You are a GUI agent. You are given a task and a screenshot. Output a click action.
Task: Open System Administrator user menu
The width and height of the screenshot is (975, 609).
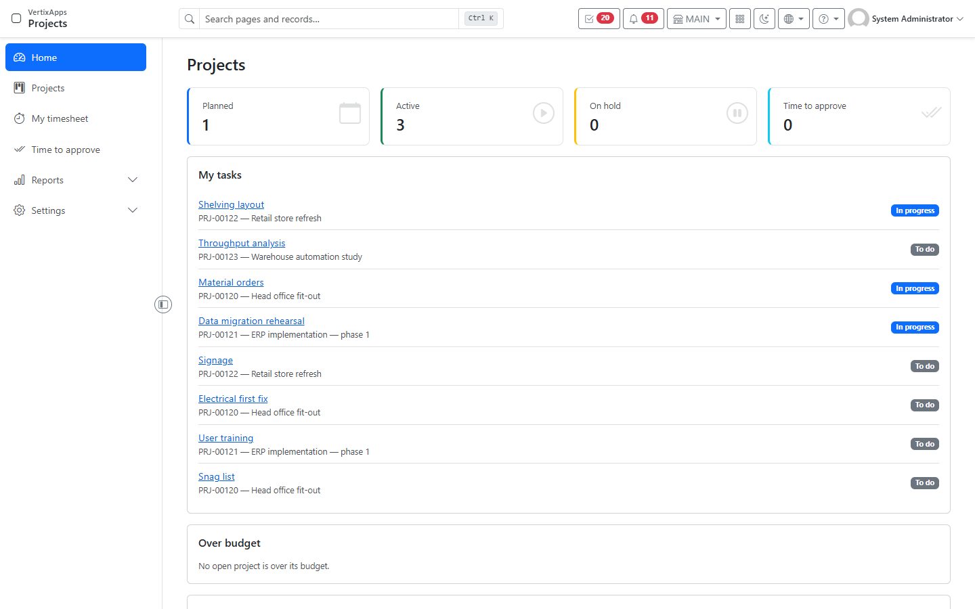(906, 19)
